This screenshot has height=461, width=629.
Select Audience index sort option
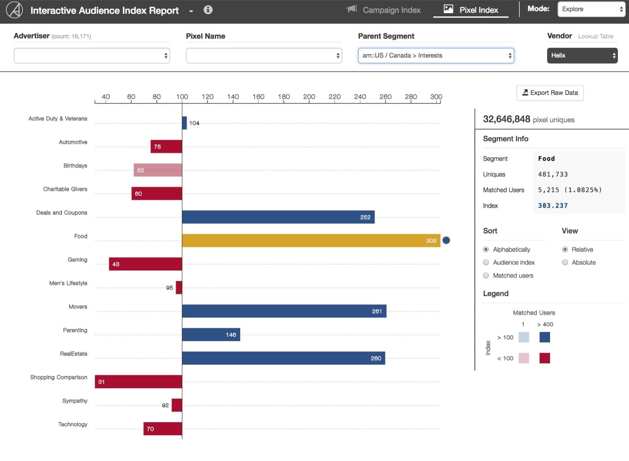pyautogui.click(x=486, y=262)
